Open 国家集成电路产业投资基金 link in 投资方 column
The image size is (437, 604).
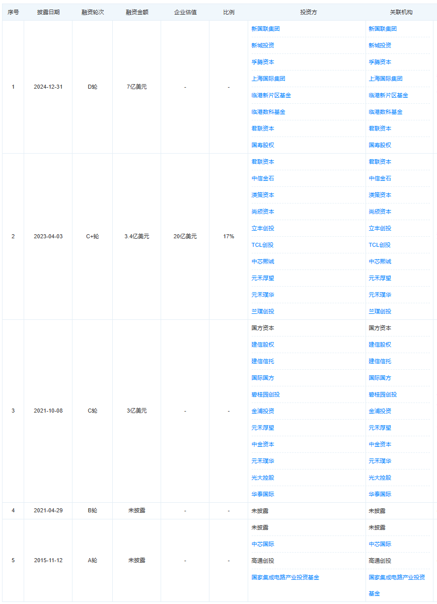285,577
